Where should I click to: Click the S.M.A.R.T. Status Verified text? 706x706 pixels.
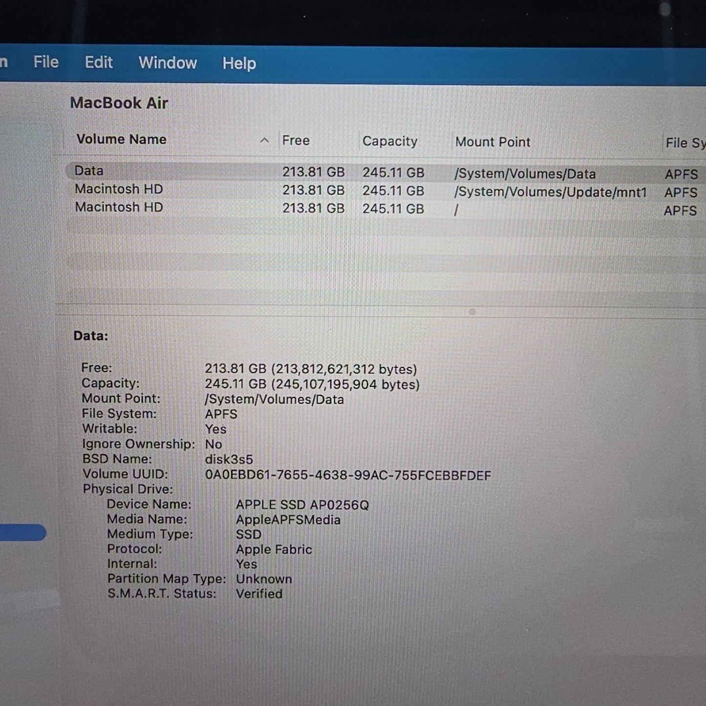pos(259,594)
